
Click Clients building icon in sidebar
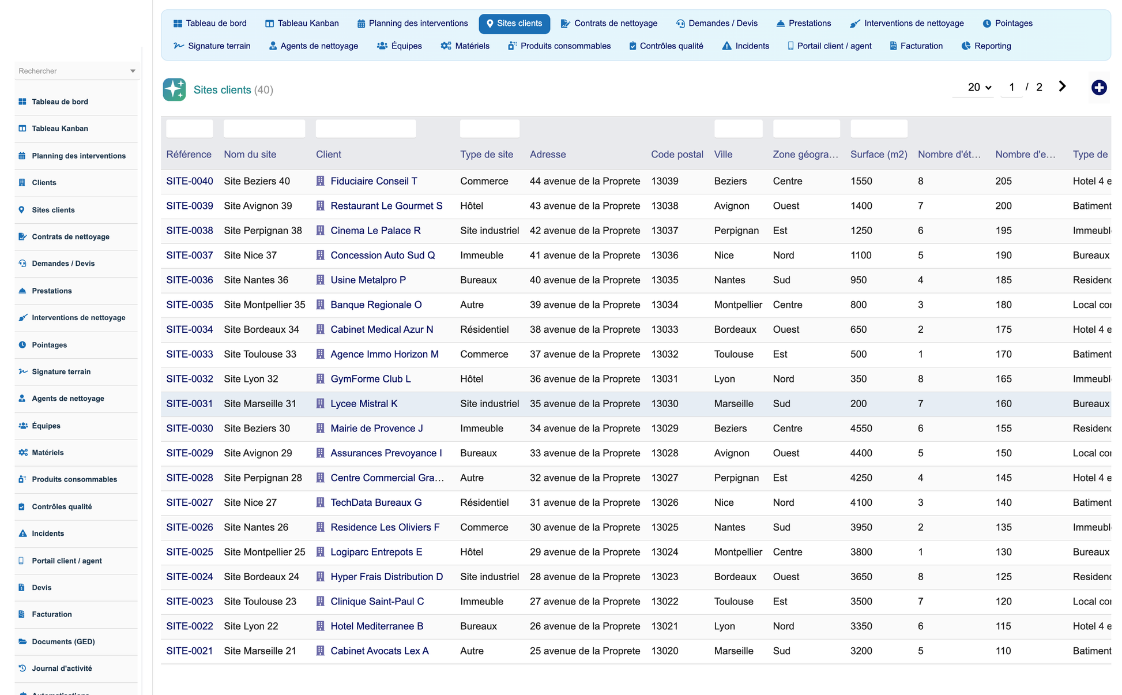click(22, 182)
